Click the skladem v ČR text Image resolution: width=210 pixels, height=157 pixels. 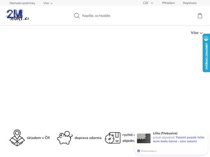click(38, 138)
